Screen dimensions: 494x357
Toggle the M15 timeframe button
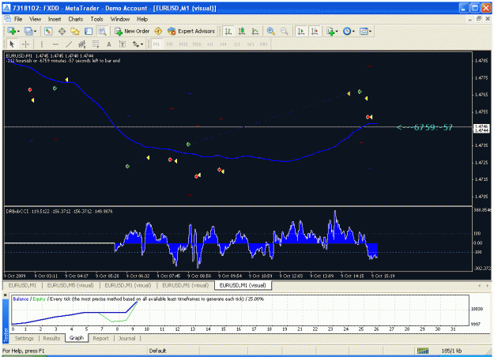point(183,44)
